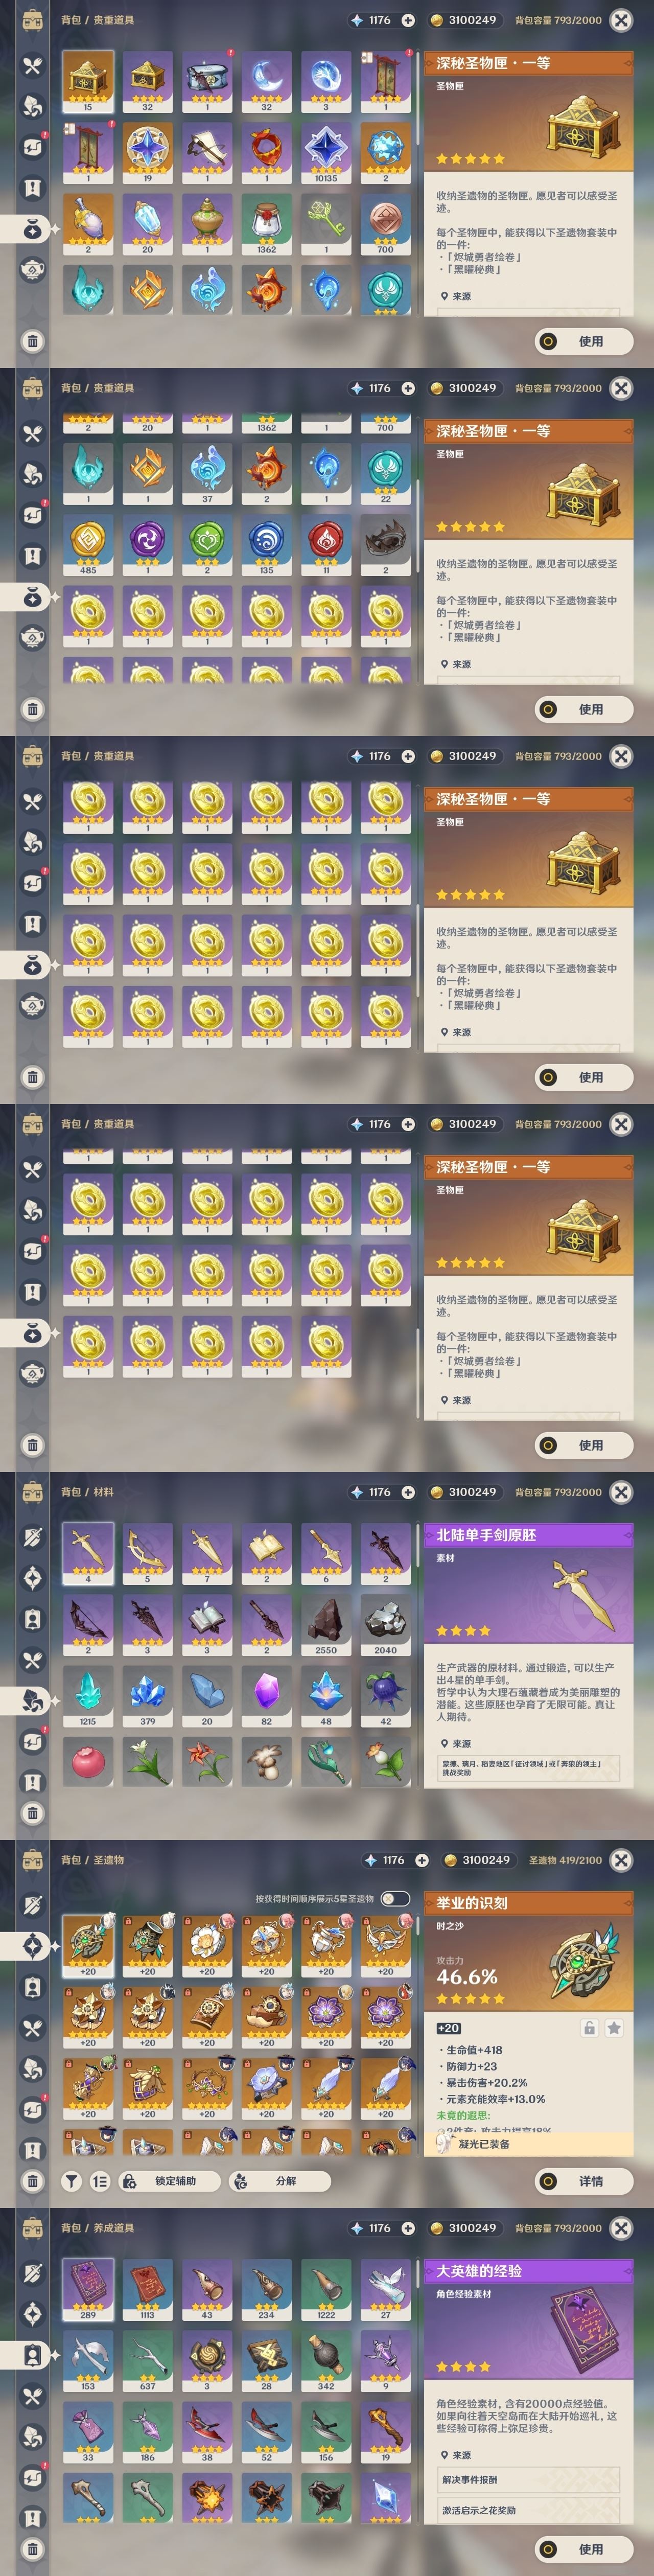
Task: Open the highlighted 养成道具 sidebar tab
Action: pyautogui.click(x=32, y=2355)
